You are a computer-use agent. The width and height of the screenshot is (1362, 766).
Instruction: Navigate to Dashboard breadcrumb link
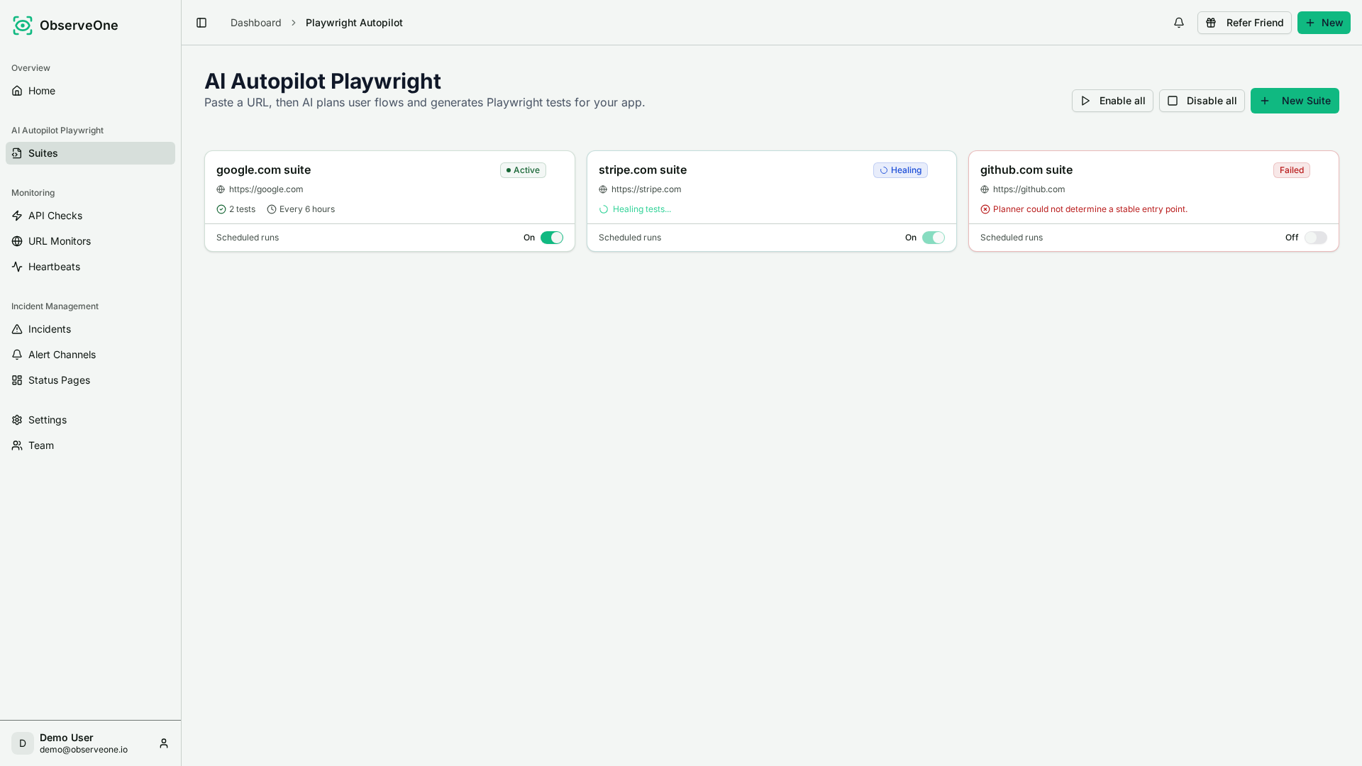click(x=255, y=23)
